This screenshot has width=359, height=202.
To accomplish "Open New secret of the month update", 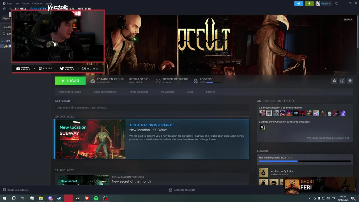I will coord(131,181).
